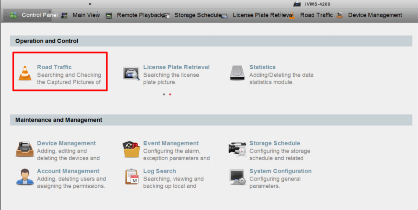The image size is (418, 210).
Task: Expand hidden menu with double-chevron arrow
Action: click(90, 4)
